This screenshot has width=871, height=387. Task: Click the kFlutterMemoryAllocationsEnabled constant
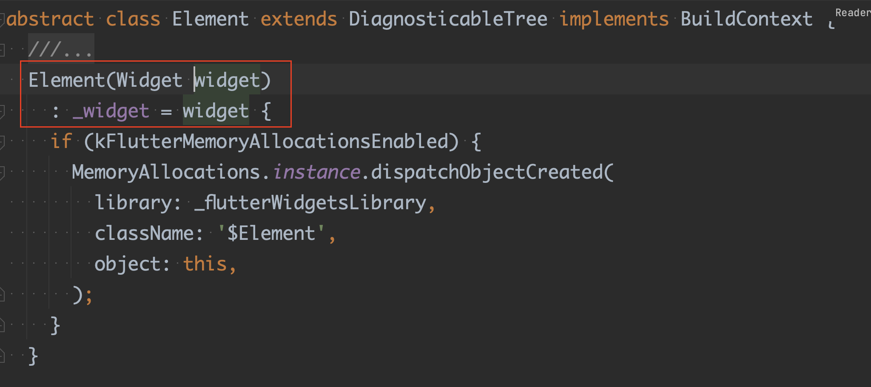click(271, 142)
